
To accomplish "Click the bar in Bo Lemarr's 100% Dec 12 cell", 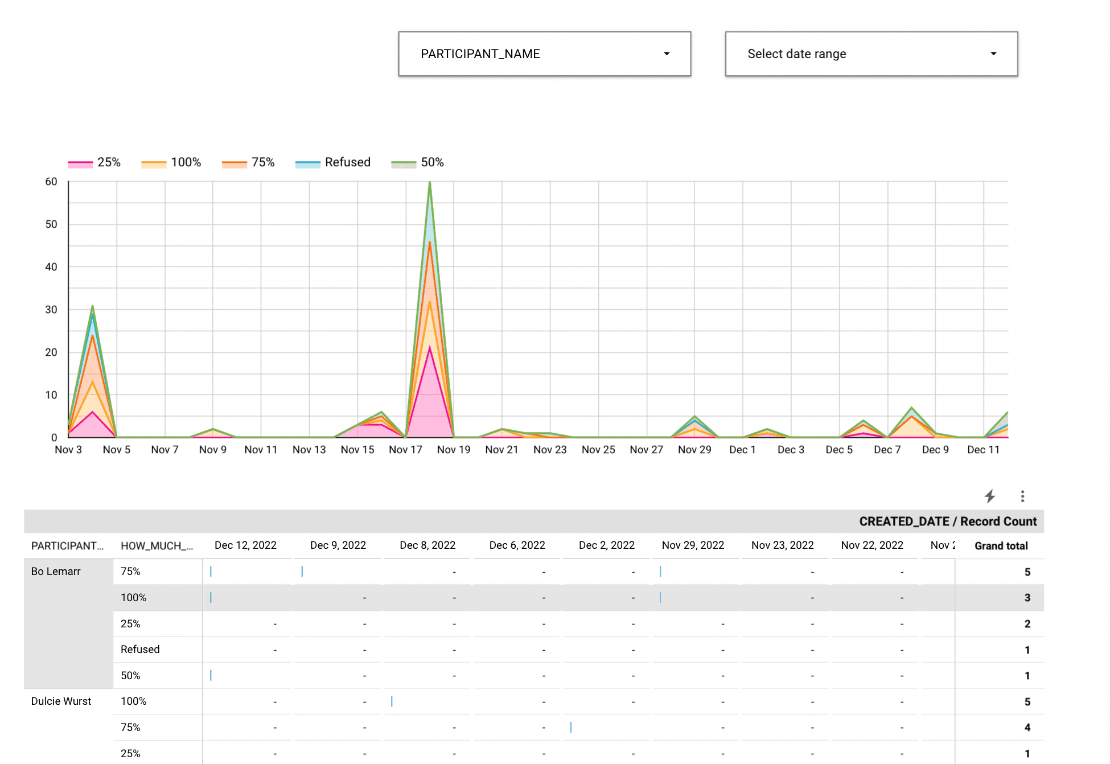I will tap(211, 597).
